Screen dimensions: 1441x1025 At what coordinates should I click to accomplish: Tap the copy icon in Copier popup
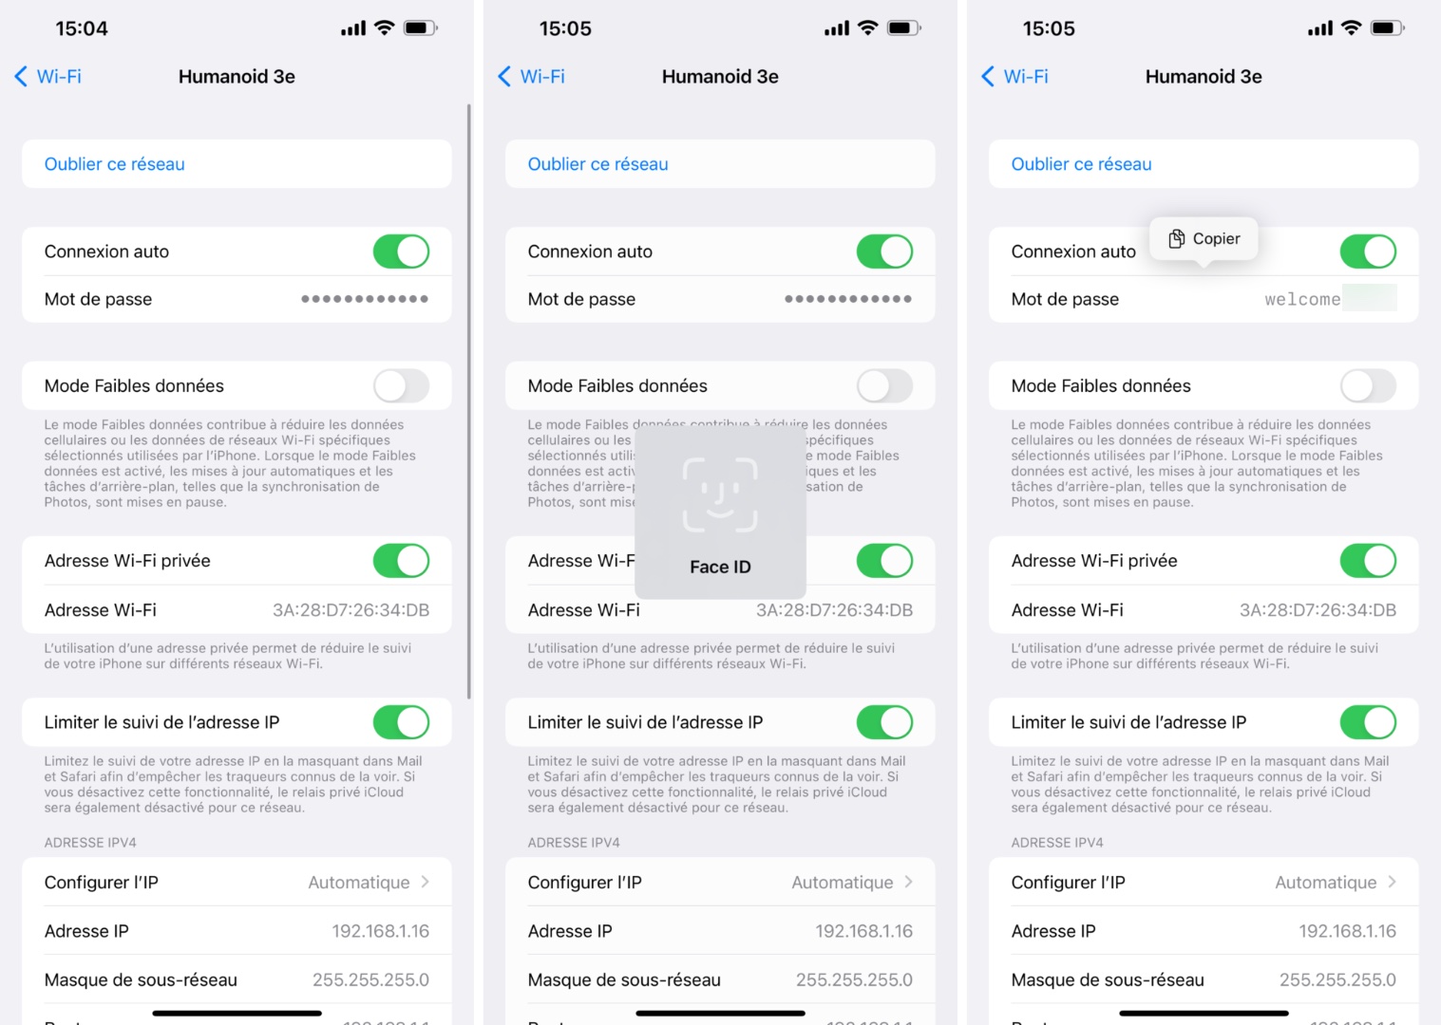[1176, 239]
